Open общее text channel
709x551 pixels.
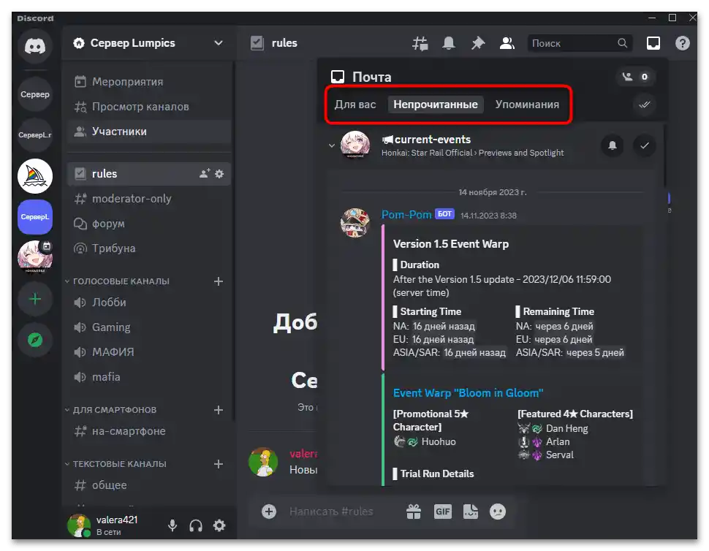click(x=149, y=485)
